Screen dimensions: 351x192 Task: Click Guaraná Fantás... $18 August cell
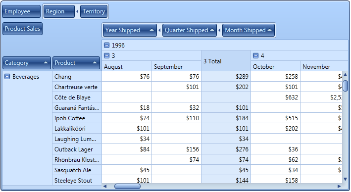(127, 108)
